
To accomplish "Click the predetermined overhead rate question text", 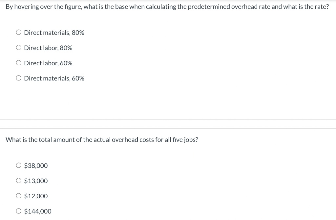I will (167, 6).
